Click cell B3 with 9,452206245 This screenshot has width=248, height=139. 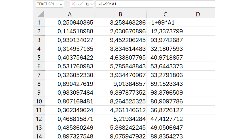[120, 40]
